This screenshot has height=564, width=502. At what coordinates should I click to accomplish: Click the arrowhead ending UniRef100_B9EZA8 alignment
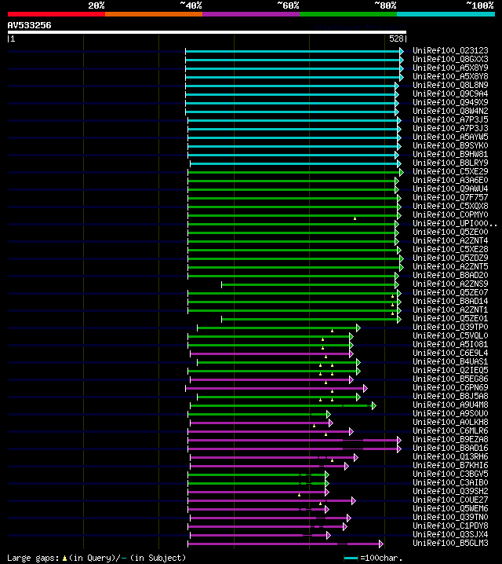point(399,440)
